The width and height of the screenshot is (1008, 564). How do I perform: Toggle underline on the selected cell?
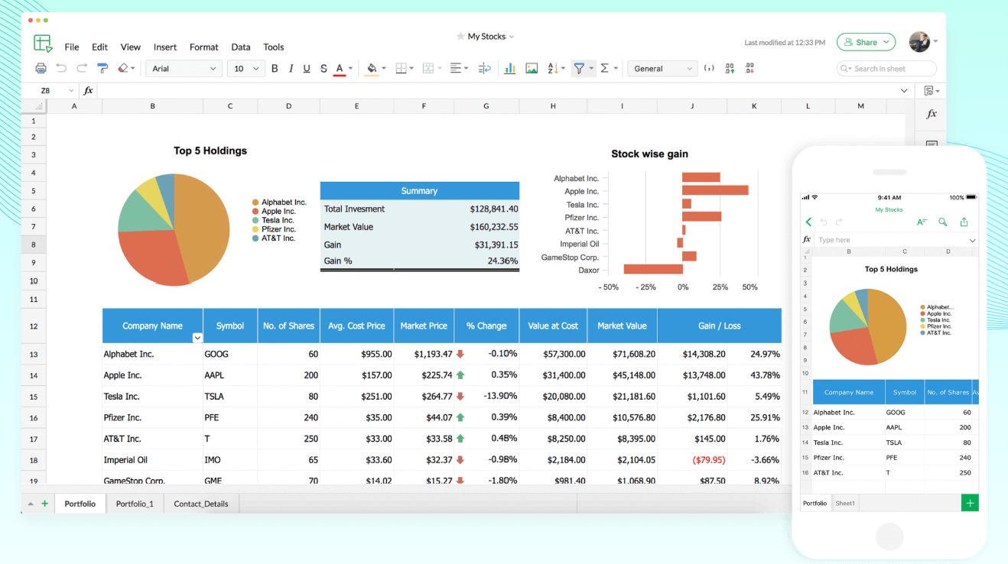coord(306,68)
